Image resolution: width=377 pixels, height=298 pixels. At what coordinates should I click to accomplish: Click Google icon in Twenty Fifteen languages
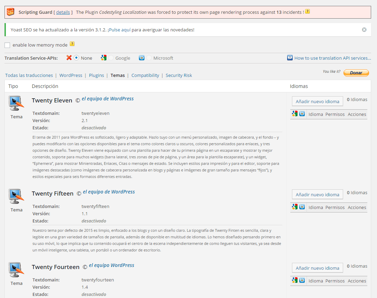295,207
